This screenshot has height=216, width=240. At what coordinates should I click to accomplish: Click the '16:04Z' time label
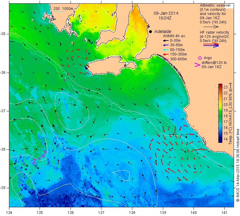[165, 18]
